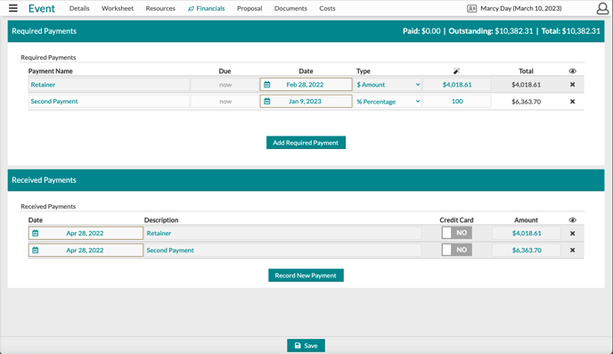Image resolution: width=613 pixels, height=354 pixels.
Task: Click the Credit Card column header
Action: pos(456,220)
